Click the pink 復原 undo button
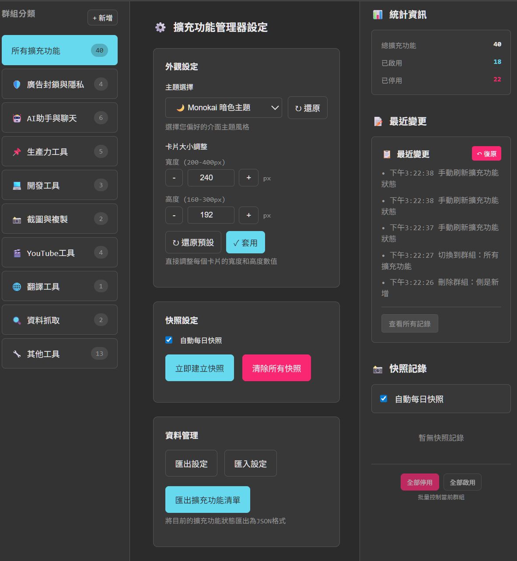Image resolution: width=517 pixels, height=561 pixels. pyautogui.click(x=486, y=154)
